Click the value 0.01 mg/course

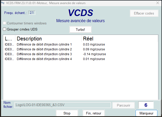[x=94, y=59]
